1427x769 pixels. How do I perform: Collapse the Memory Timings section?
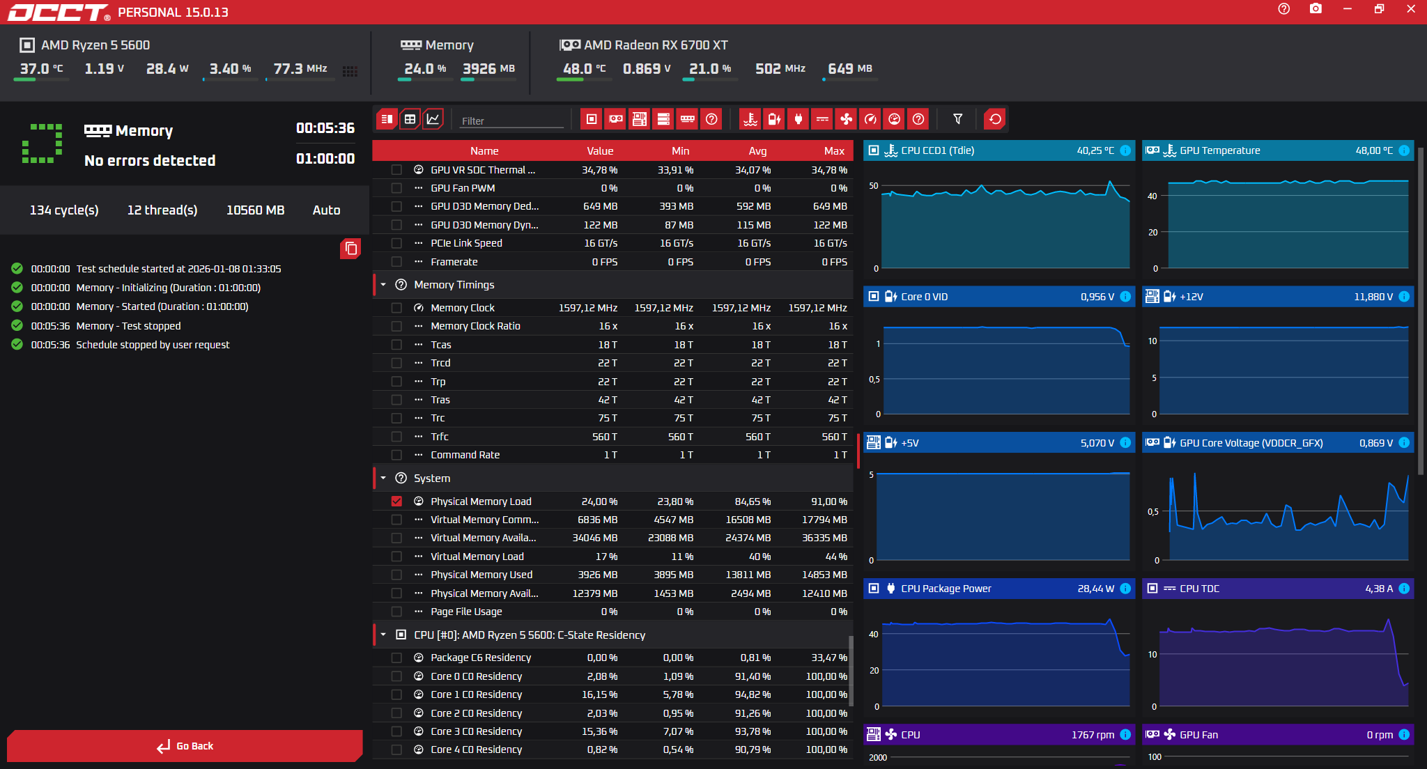(383, 285)
